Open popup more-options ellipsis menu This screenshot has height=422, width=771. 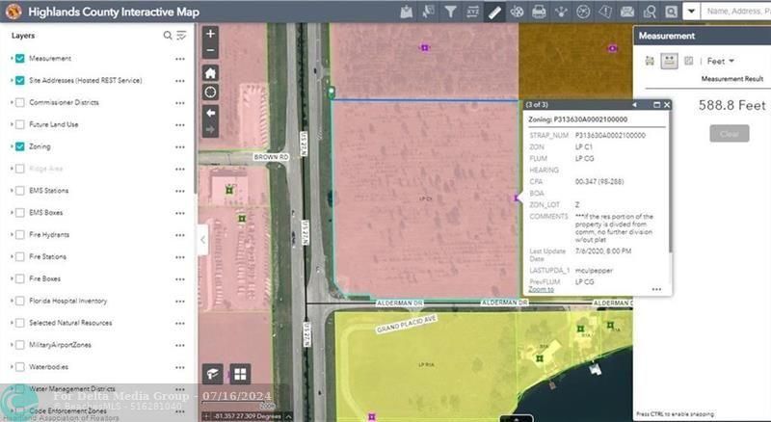coord(656,289)
